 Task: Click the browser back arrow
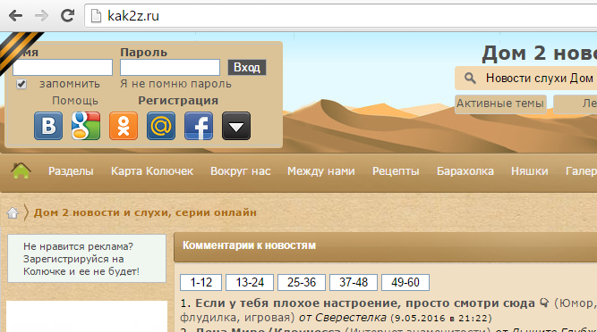[x=15, y=15]
